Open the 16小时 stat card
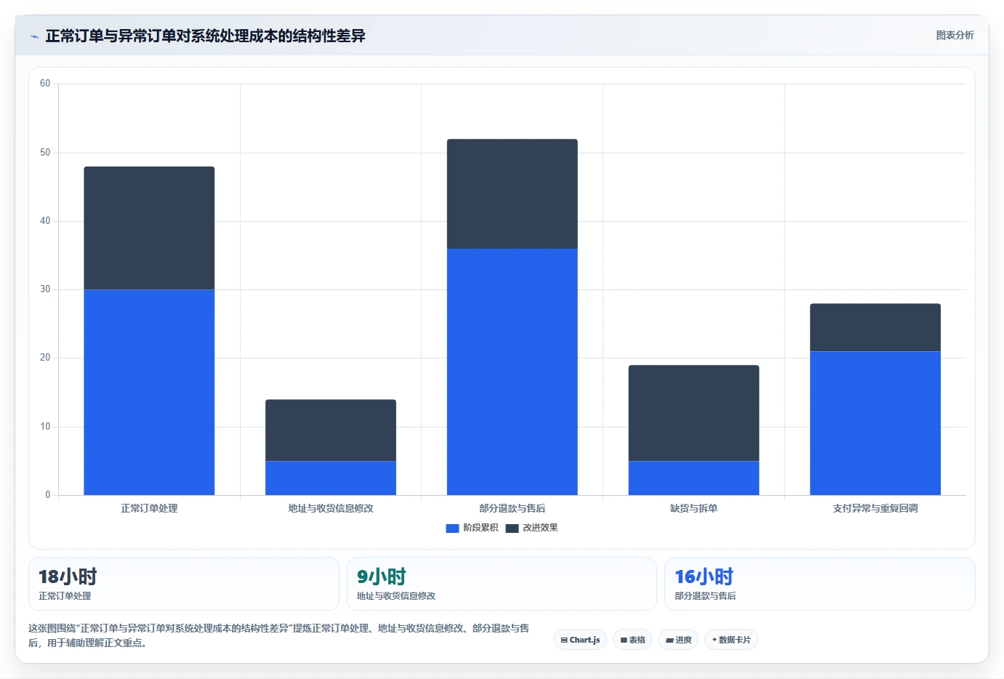This screenshot has width=1004, height=679. click(820, 584)
